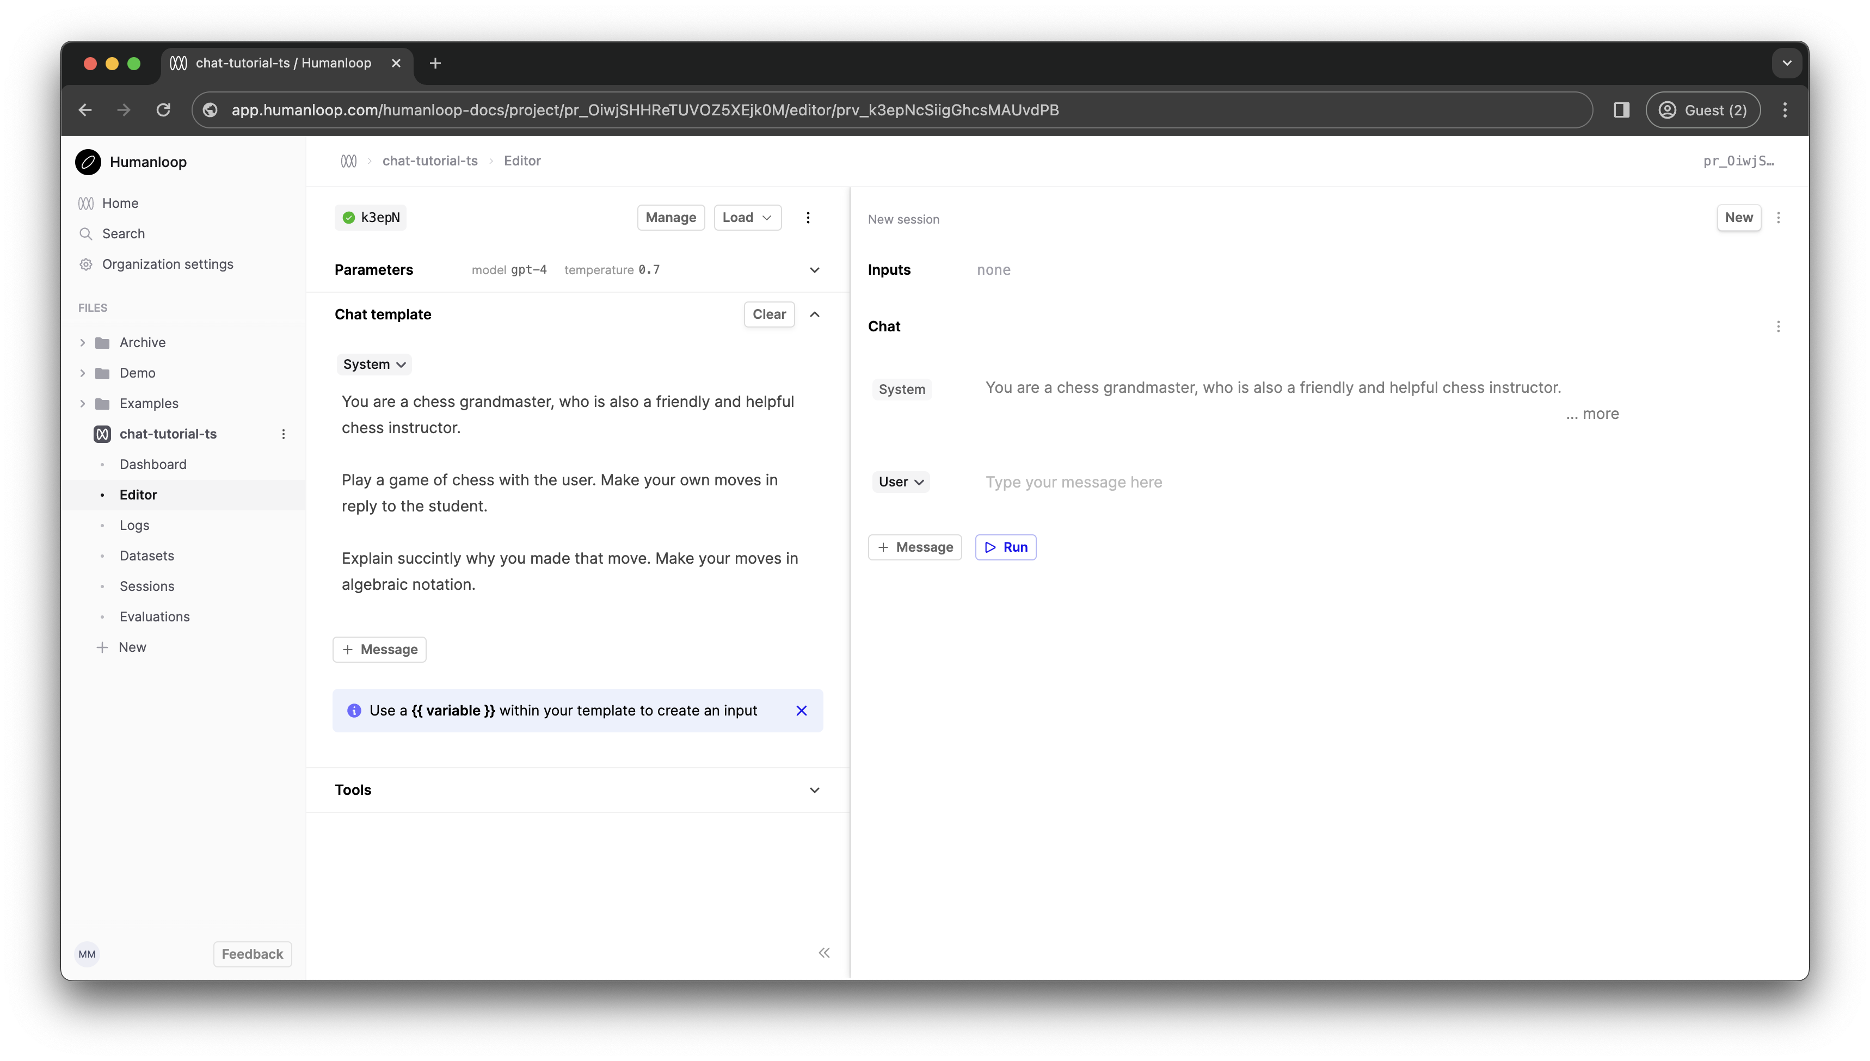Open Chat section options menu
This screenshot has height=1061, width=1870.
click(1777, 326)
